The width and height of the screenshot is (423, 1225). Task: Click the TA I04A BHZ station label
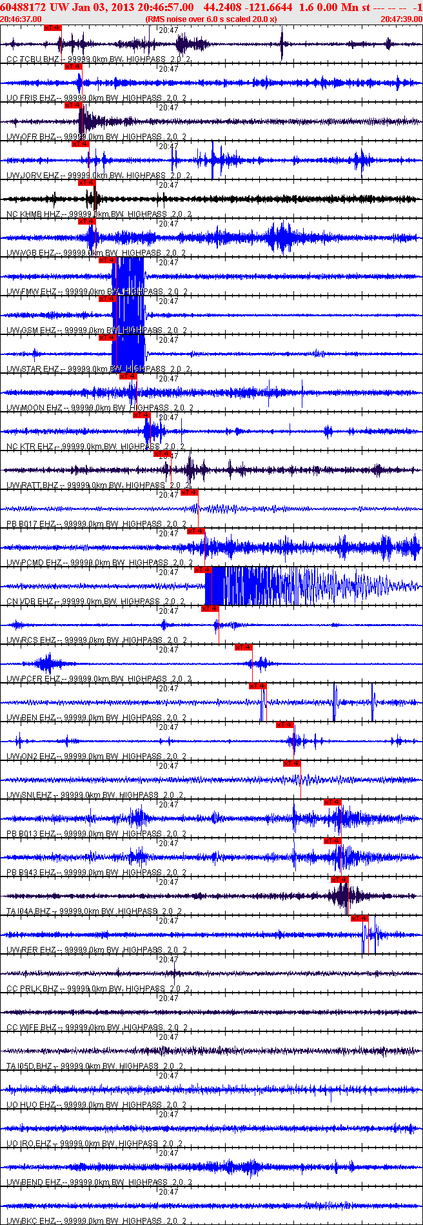click(x=30, y=911)
